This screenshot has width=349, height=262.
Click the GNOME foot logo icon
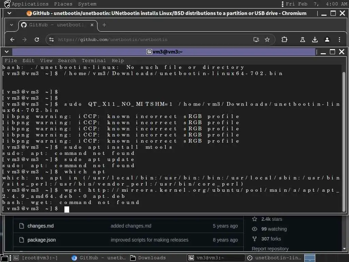pos(7,4)
